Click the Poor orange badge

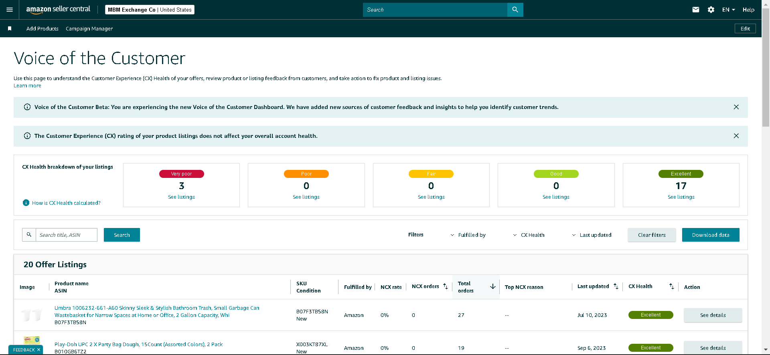(306, 174)
